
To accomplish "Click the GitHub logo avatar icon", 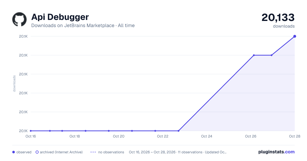I will [x=19, y=19].
